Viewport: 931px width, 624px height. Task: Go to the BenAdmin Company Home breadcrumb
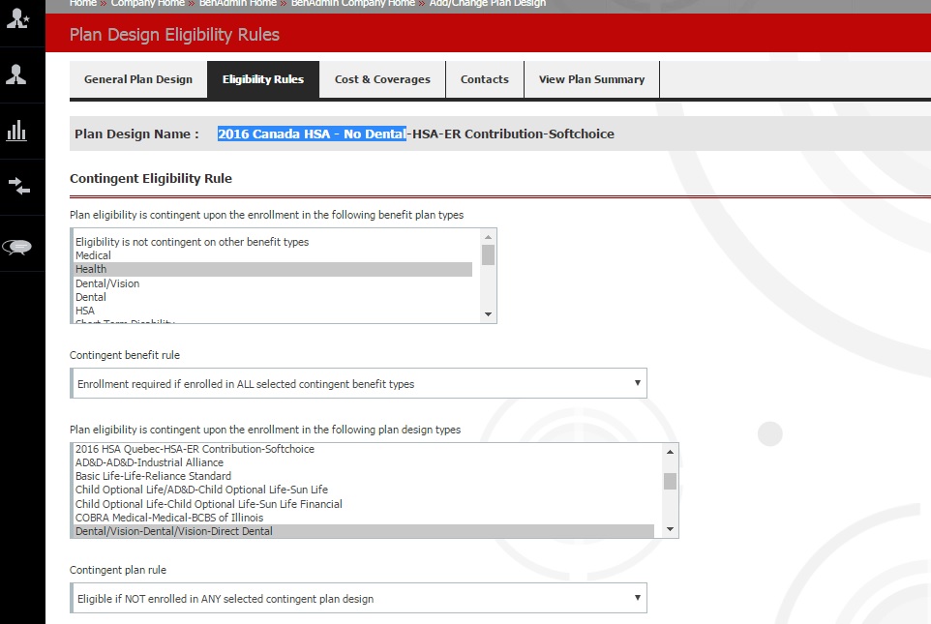(352, 4)
